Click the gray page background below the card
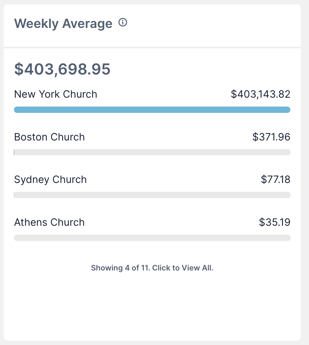309x345 pixels. click(152, 343)
